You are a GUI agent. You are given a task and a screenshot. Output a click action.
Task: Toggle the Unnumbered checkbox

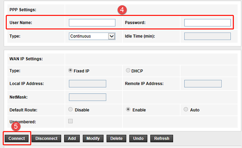(x=70, y=121)
